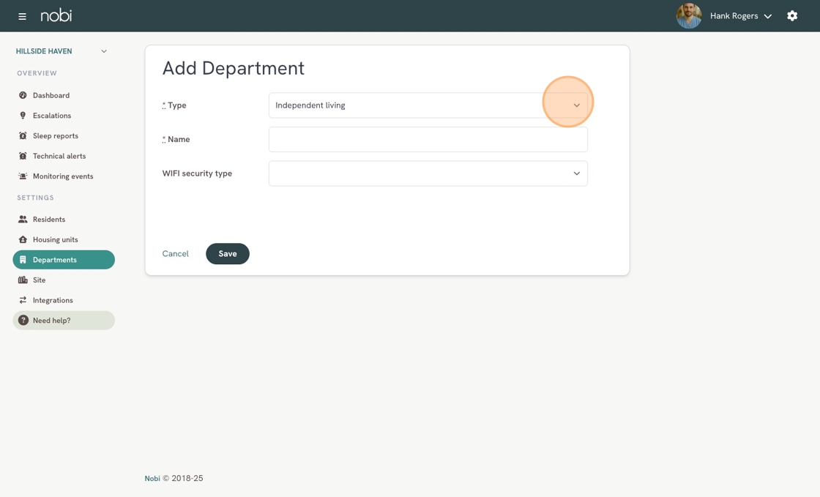
Task: Save the new department
Action: (x=228, y=253)
